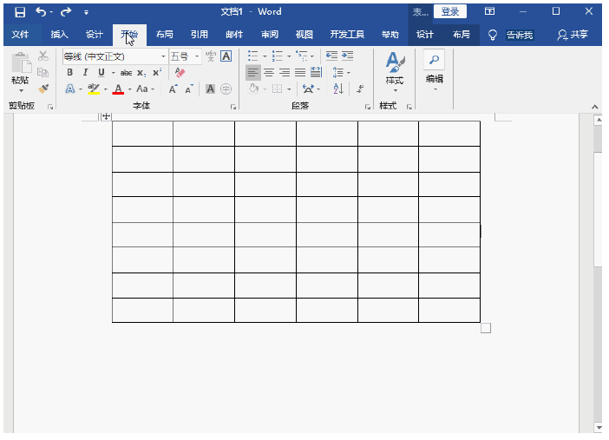Click Grow Font size icon
The image size is (609, 440).
(174, 89)
